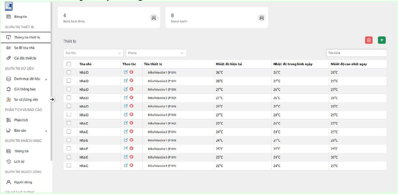
Task: Edit Nhà E Điều hòa cửa 1 (P102)
Action: tap(126, 123)
